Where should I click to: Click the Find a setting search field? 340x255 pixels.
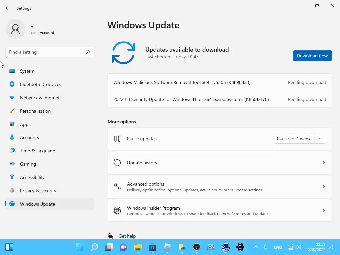pos(50,52)
